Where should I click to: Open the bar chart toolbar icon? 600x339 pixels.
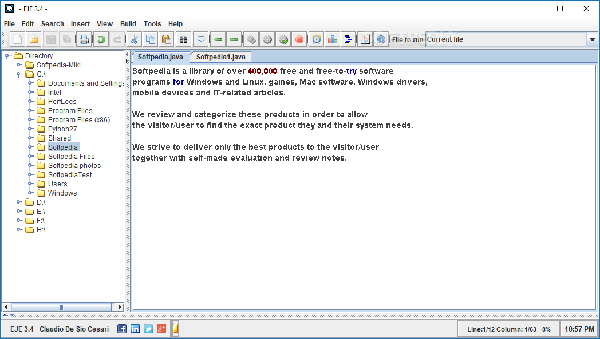tap(332, 39)
